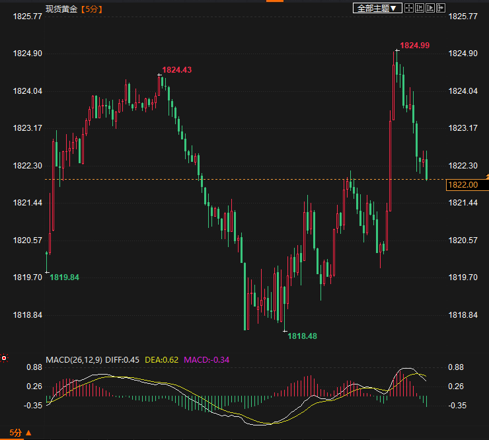
Task: Select the 现货黄金 chart title
Action: (61, 9)
